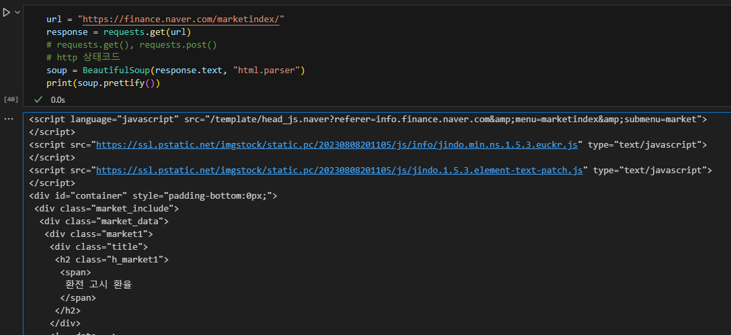This screenshot has width=731, height=335.
Task: Place cursor on response = requests.get(url) line
Action: point(119,32)
